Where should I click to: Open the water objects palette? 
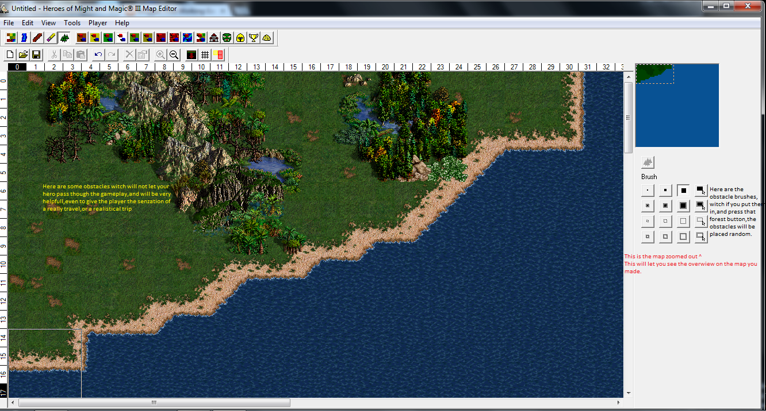[187, 38]
